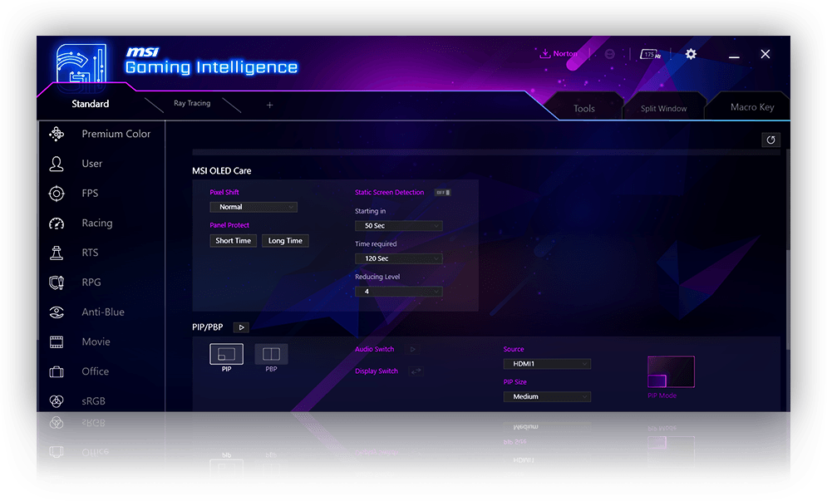Add a new profile with the plus icon
This screenshot has height=501, width=827.
269,105
